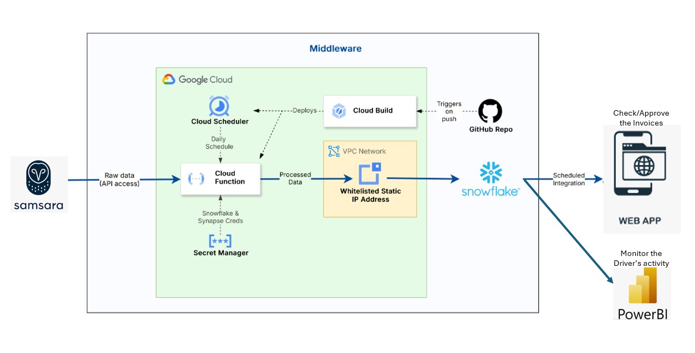Screen dimensions: 695x353
Task: Select the VPC Network icon
Action: click(x=333, y=150)
